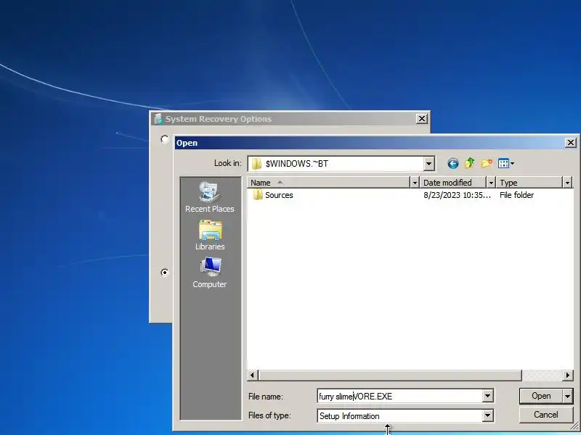
Task: Expand the Look in folder dropdown
Action: (x=428, y=164)
